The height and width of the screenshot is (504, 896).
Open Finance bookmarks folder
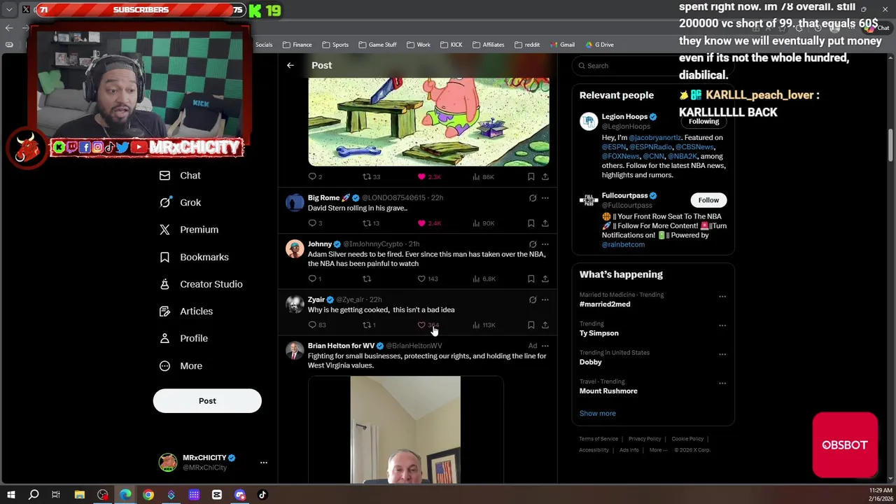click(x=297, y=45)
